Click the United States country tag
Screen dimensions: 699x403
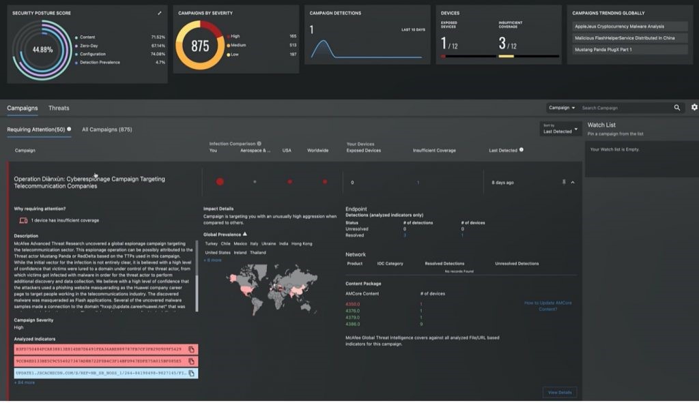point(218,252)
